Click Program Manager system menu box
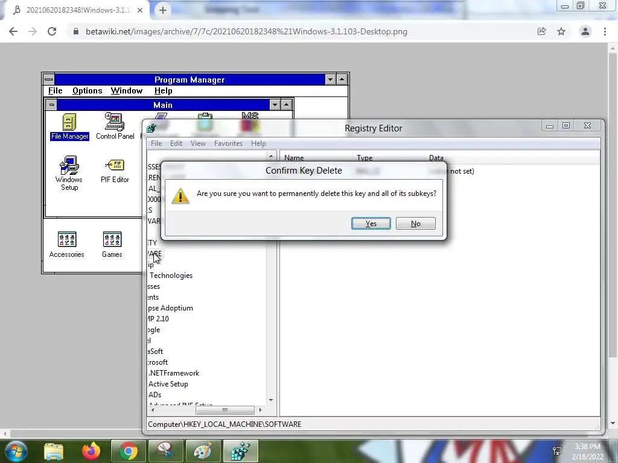The width and height of the screenshot is (618, 463). coord(49,80)
